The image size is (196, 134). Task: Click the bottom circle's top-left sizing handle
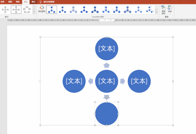95,102
